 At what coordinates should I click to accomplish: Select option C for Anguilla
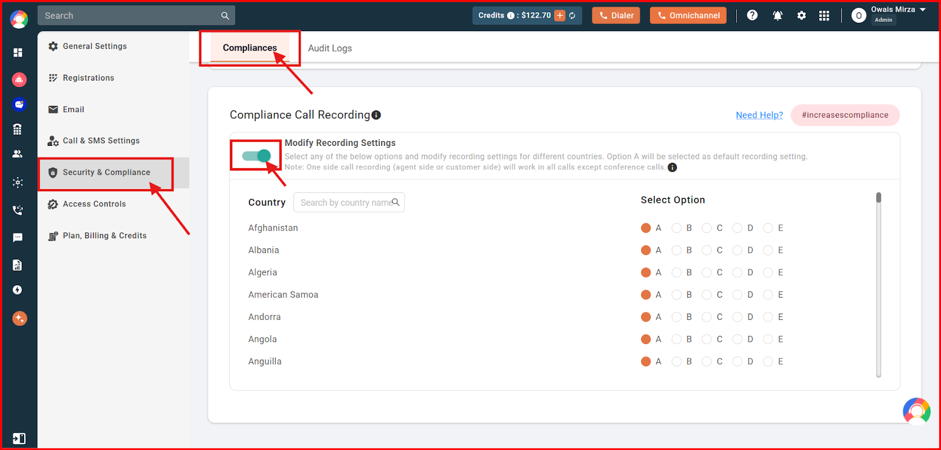point(707,361)
